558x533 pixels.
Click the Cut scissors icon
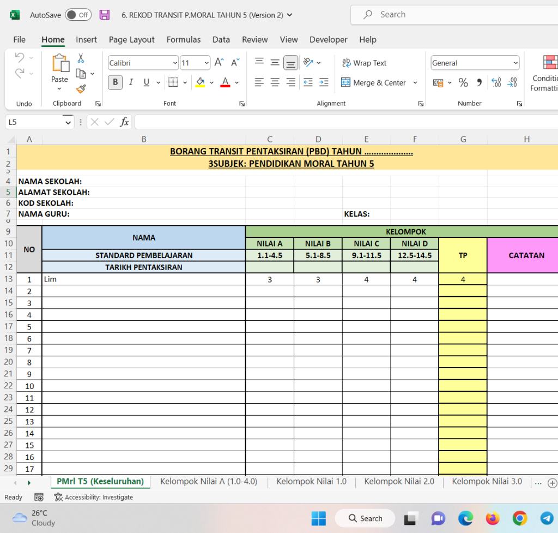81,58
